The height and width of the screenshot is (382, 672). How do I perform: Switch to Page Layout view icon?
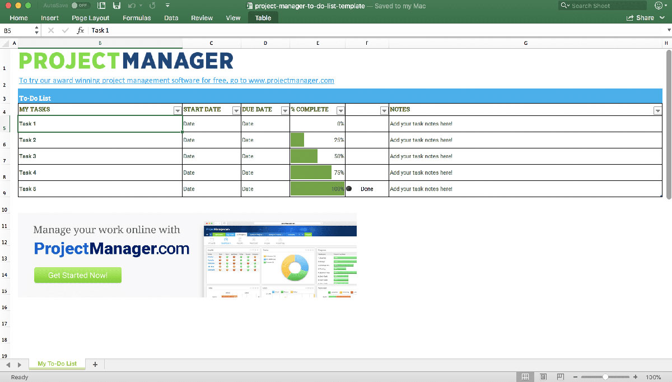(543, 377)
